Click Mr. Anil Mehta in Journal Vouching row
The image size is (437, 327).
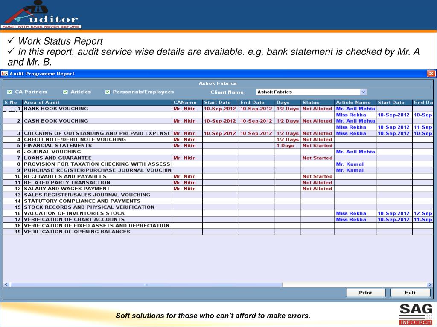[x=355, y=152]
